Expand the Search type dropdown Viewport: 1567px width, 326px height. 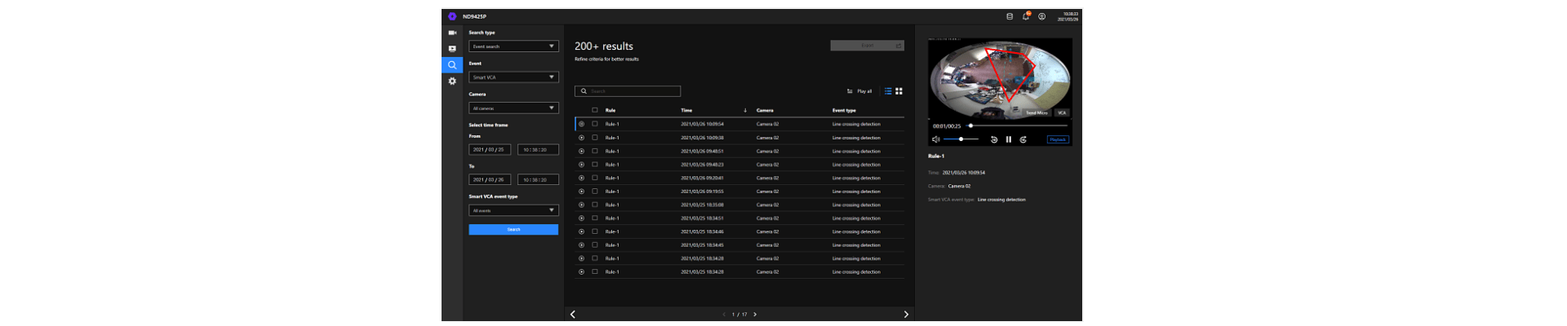(513, 46)
